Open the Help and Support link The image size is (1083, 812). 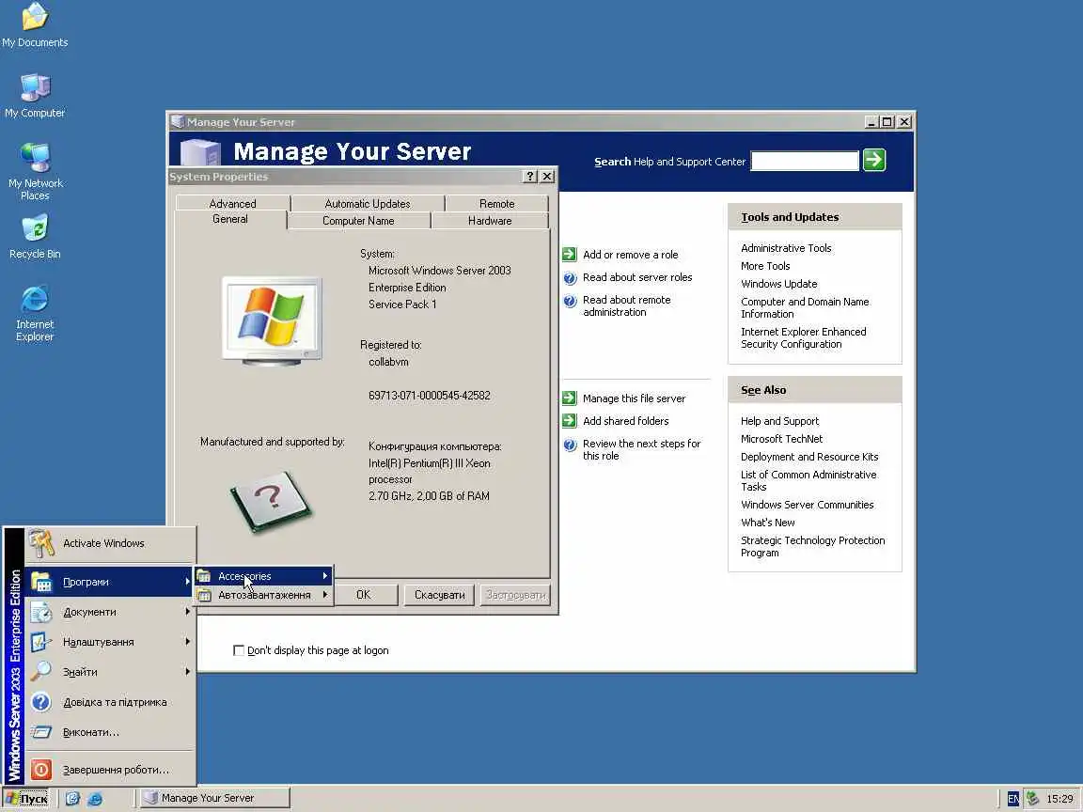click(779, 421)
